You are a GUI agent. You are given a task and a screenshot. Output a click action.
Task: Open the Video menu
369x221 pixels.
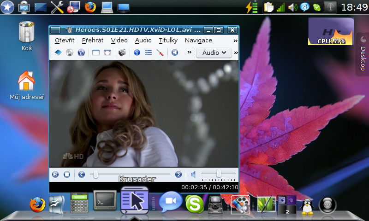(x=119, y=41)
